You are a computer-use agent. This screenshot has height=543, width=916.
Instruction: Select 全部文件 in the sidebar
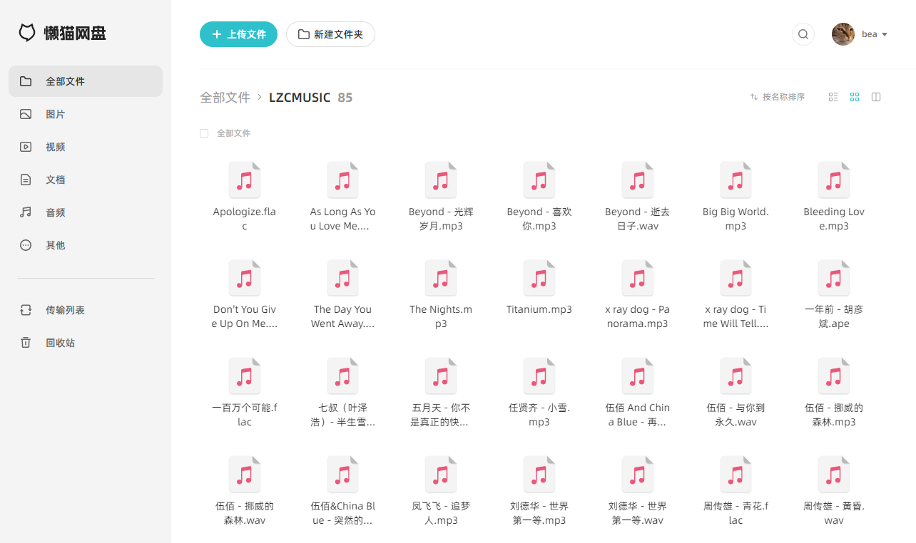click(86, 81)
